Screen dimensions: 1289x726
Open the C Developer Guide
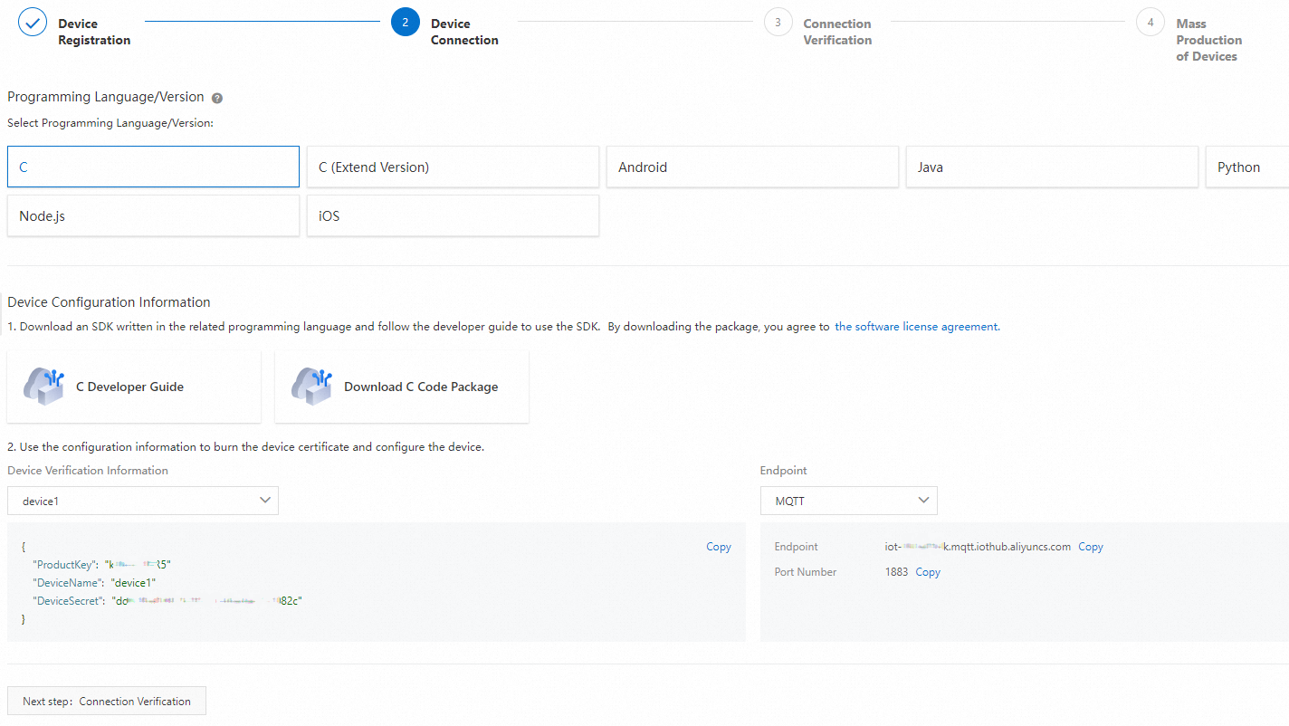[134, 387]
